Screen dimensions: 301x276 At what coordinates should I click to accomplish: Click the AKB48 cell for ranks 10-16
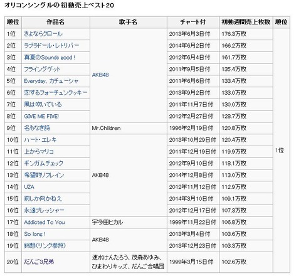click(x=129, y=175)
